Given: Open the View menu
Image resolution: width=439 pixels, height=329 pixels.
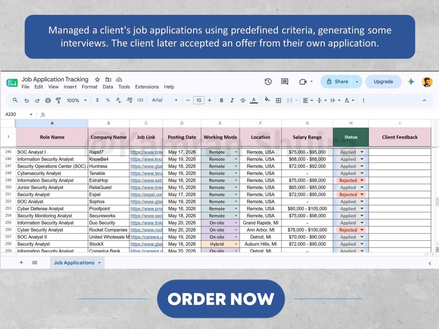Looking at the screenshot, I should (x=53, y=87).
